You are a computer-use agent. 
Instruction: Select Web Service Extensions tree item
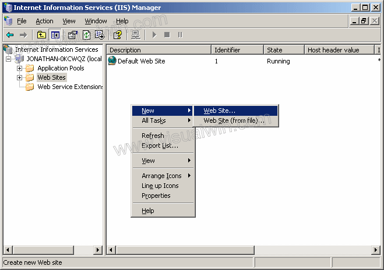click(70, 87)
